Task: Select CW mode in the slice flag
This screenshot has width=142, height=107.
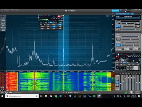Action: coord(54,25)
